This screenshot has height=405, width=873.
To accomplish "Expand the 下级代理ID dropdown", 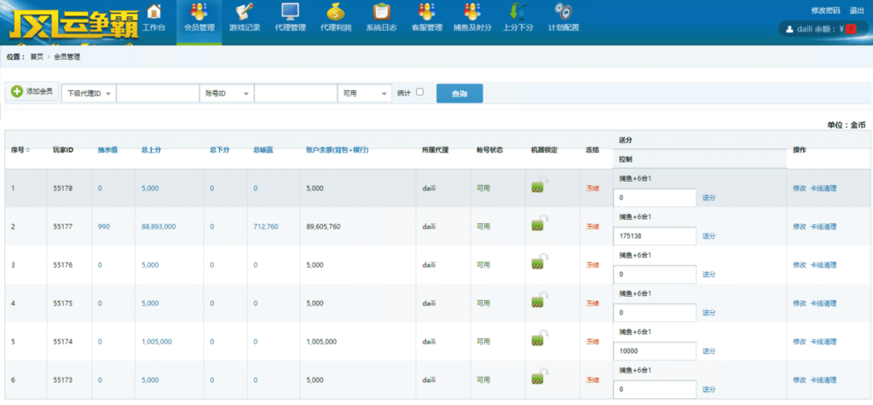I will coord(89,93).
